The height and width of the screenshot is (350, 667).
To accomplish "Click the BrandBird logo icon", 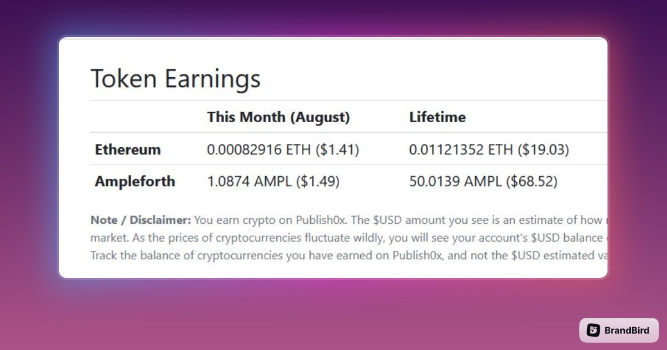I will coord(593,330).
